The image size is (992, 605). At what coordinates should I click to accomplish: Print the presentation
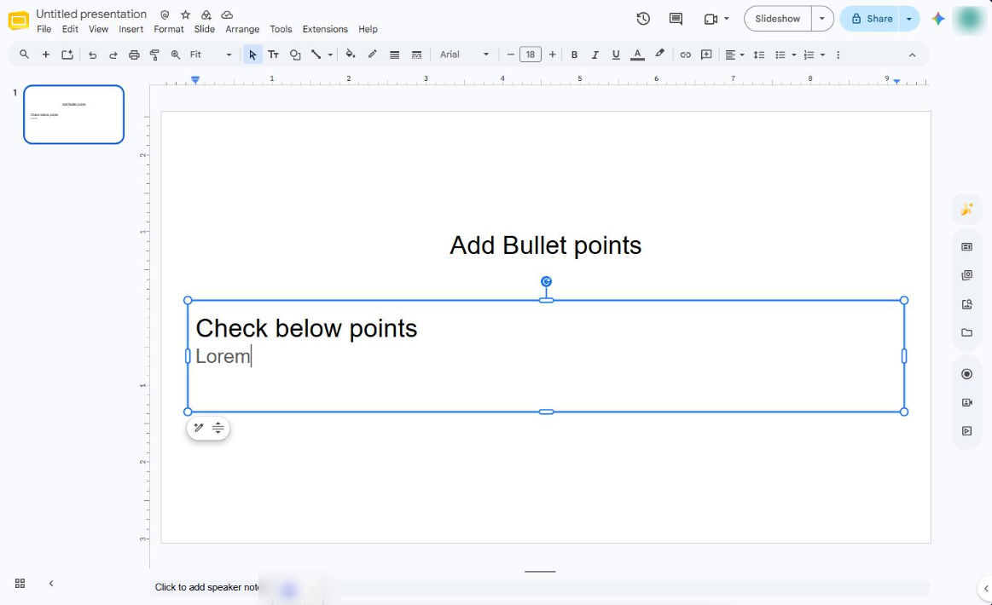pyautogui.click(x=134, y=55)
